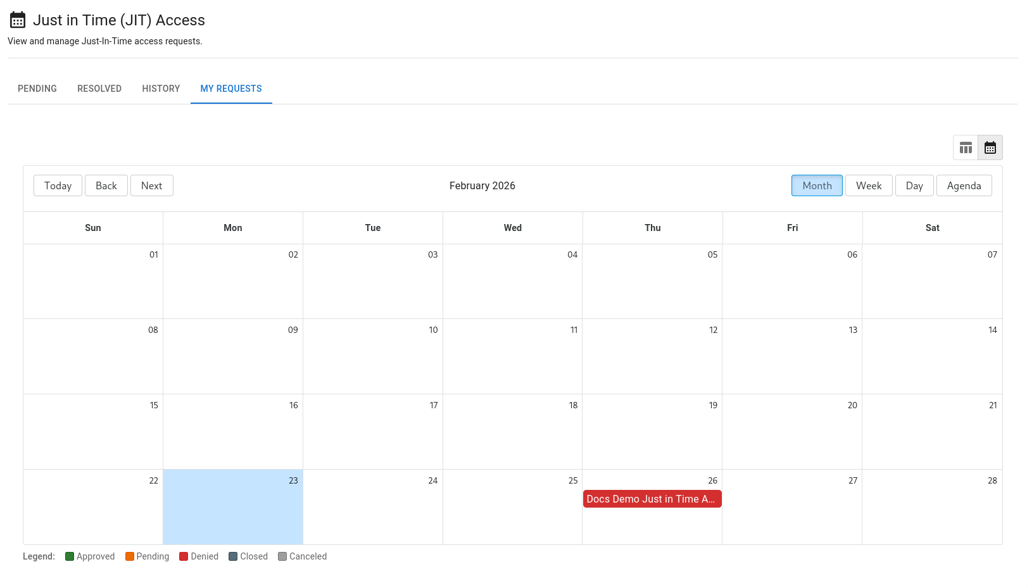Click the gray Canceled legend swatch
The image size is (1027, 588).
pos(282,556)
